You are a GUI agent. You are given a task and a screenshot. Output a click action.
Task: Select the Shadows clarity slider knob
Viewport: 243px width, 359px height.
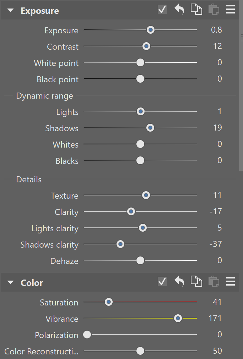pos(120,244)
